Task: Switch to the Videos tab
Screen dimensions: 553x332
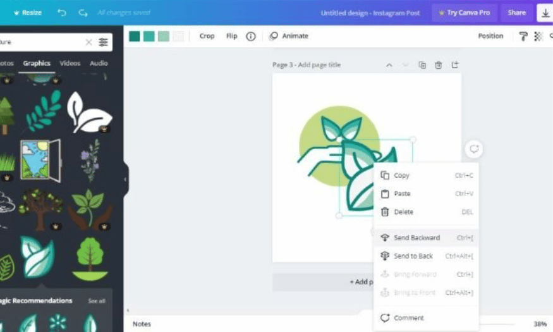Action: (70, 63)
